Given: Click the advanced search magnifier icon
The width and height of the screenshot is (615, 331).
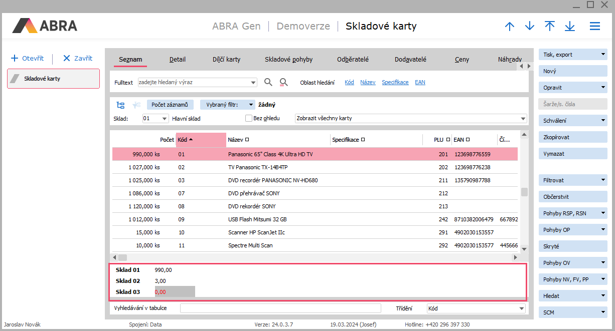Looking at the screenshot, I should (284, 82).
